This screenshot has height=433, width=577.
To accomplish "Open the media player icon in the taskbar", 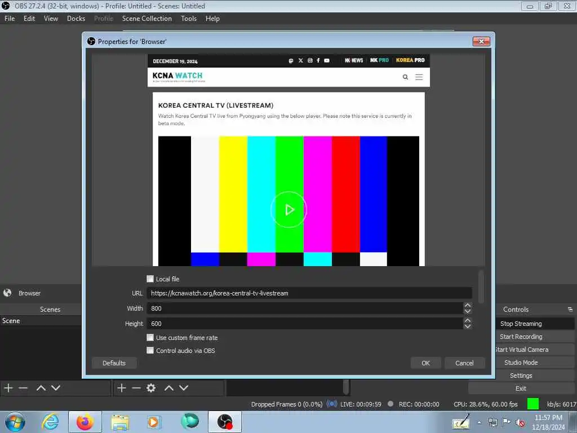I will click(153, 422).
